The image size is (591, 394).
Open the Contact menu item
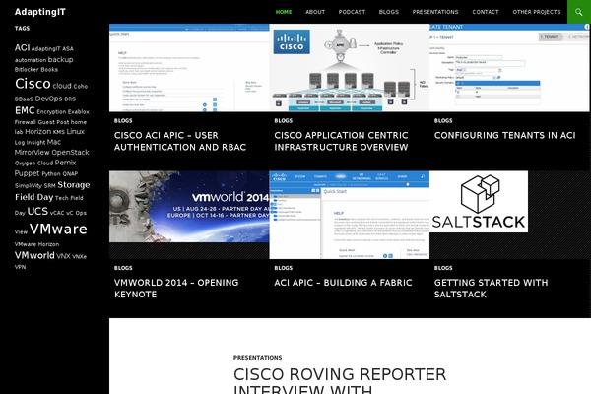point(486,12)
